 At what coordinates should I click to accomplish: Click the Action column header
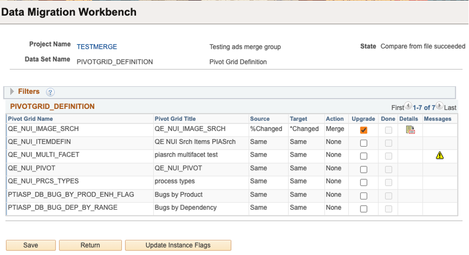(335, 119)
